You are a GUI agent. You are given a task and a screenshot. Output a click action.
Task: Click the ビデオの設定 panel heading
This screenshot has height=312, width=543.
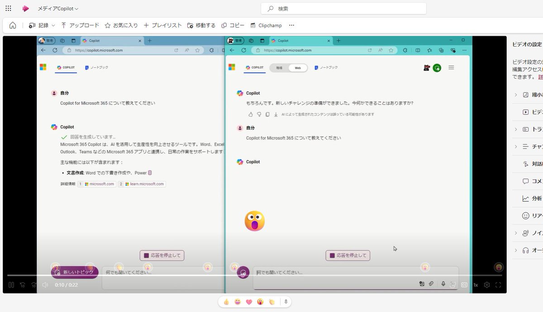527,44
